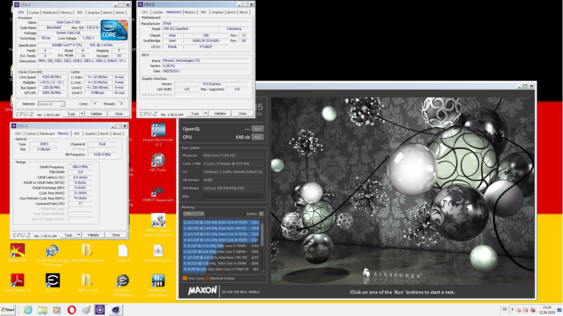Open the HWBOT Aquamark3 desktop icon
The height and width of the screenshot is (316, 563).
(x=158, y=193)
